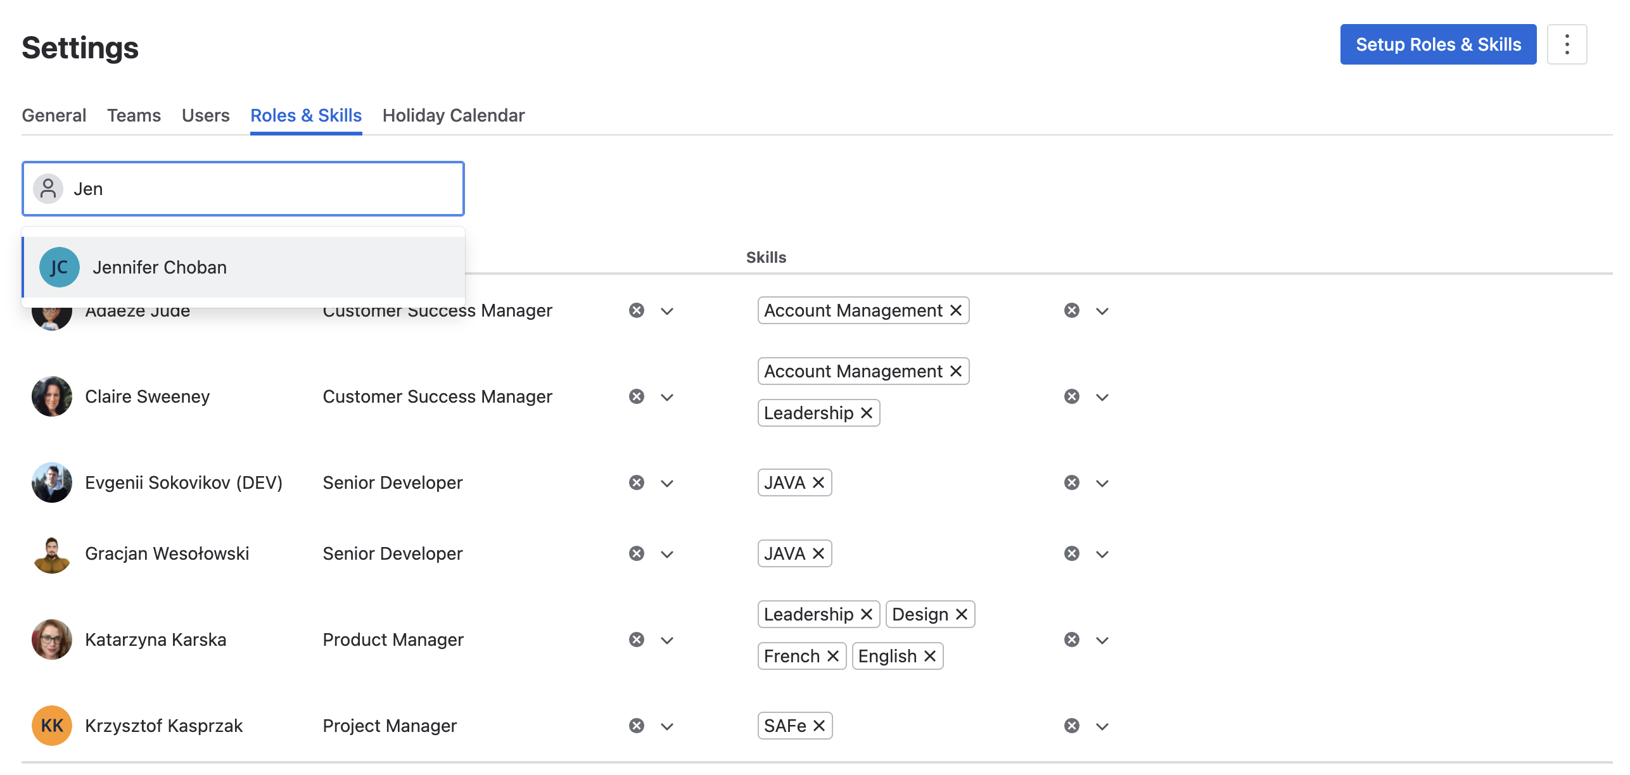Clear all skills for Katarzyna Karska
This screenshot has height=775, width=1630.
pos(1071,640)
